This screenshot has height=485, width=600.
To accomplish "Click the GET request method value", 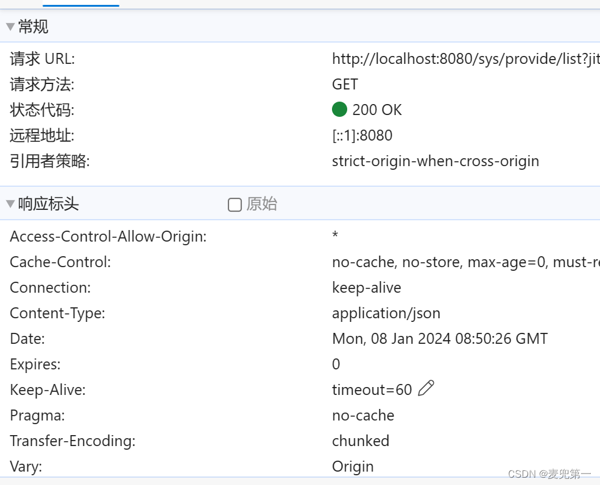I will [344, 84].
